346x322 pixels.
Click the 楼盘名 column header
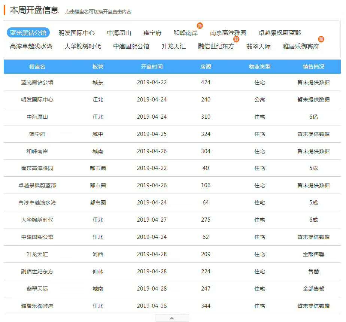click(37, 67)
